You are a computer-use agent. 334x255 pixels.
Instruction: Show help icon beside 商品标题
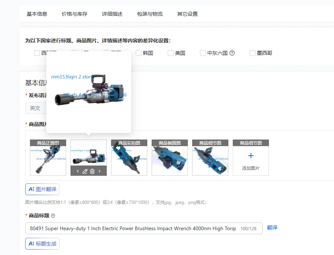(53, 216)
